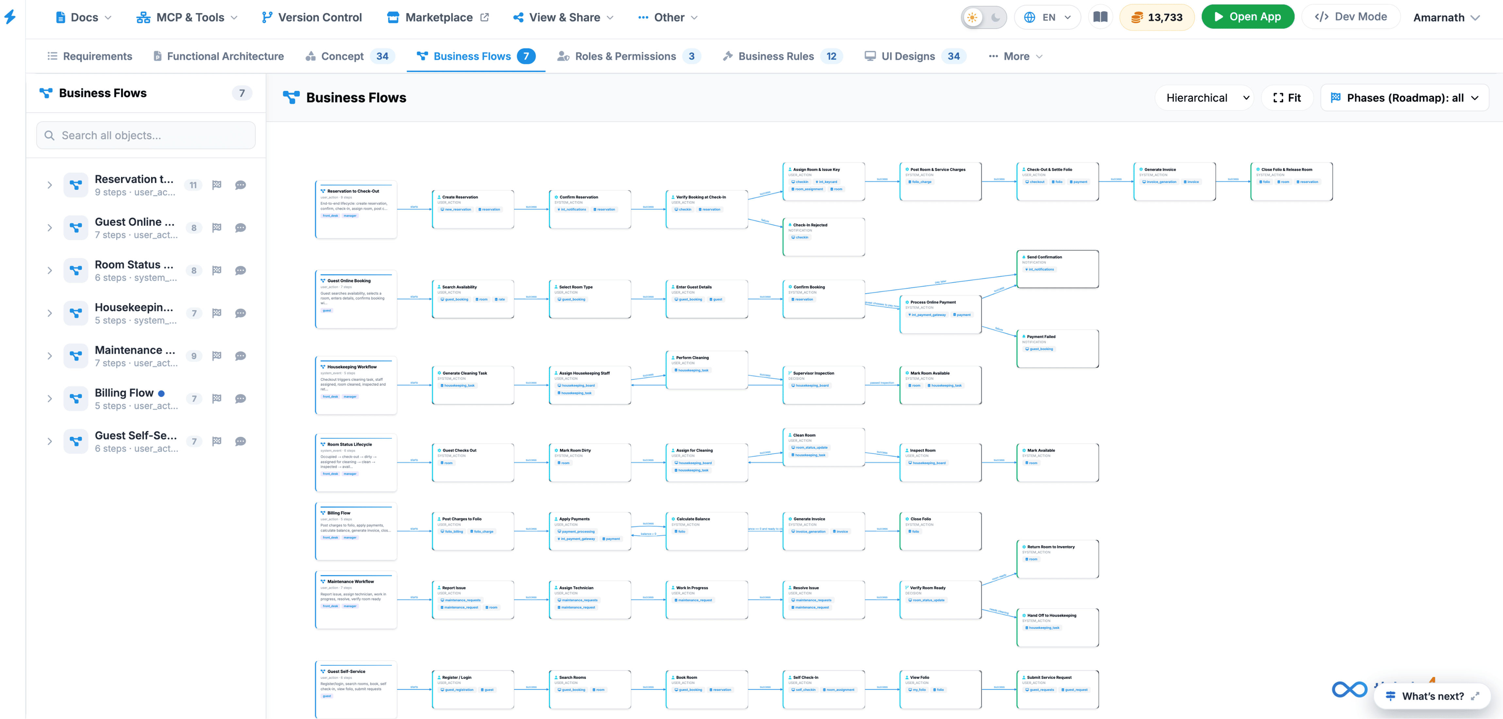Click the Dev Mode button
Image resolution: width=1503 pixels, height=719 pixels.
pos(1351,17)
